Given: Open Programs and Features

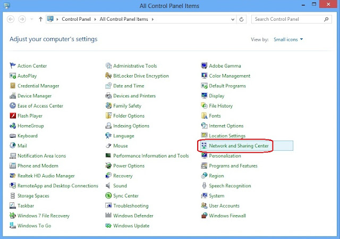Looking at the screenshot, I should coord(233,166).
